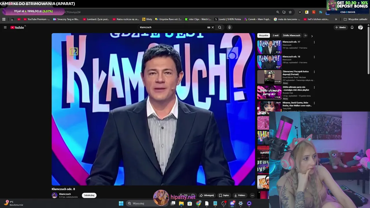The image size is (370, 208).
Task: Open options menu for Kłamczuch odc. 17
Action: coord(314,42)
